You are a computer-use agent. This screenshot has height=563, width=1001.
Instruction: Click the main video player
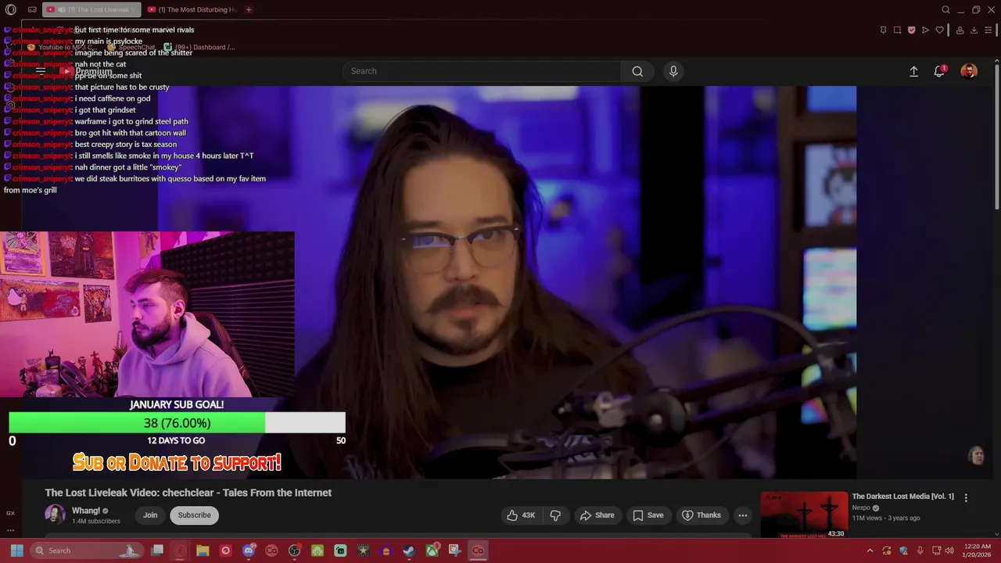(x=507, y=281)
